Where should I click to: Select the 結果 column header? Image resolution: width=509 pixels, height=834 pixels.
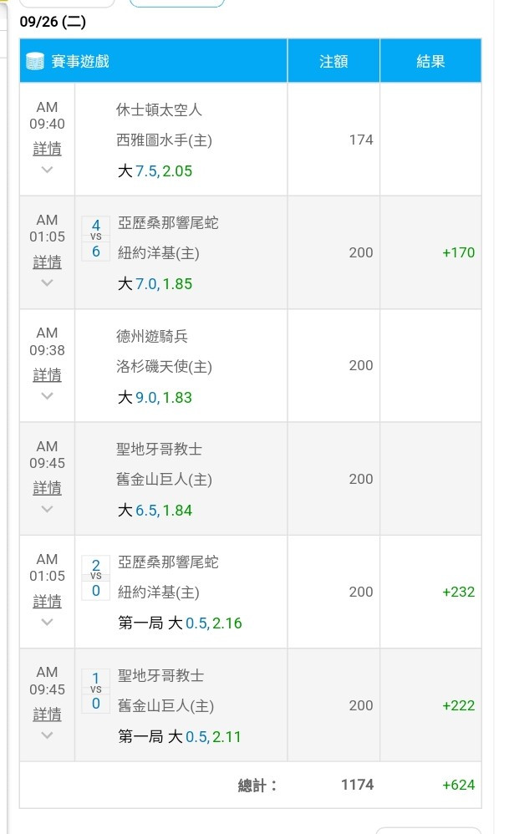coord(430,61)
